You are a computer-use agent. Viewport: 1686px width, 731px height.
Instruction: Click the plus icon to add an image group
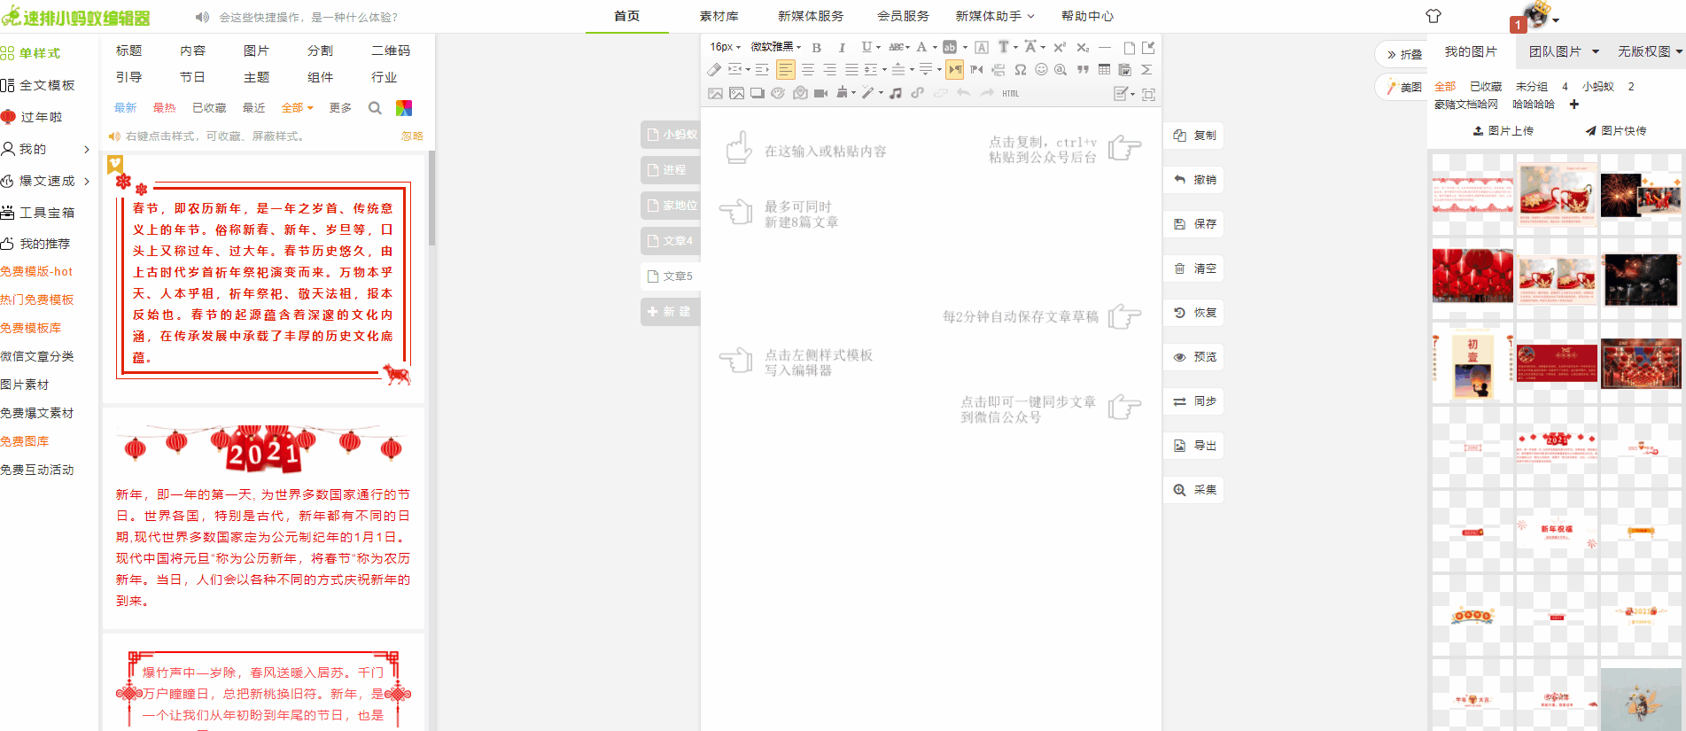click(x=1574, y=105)
